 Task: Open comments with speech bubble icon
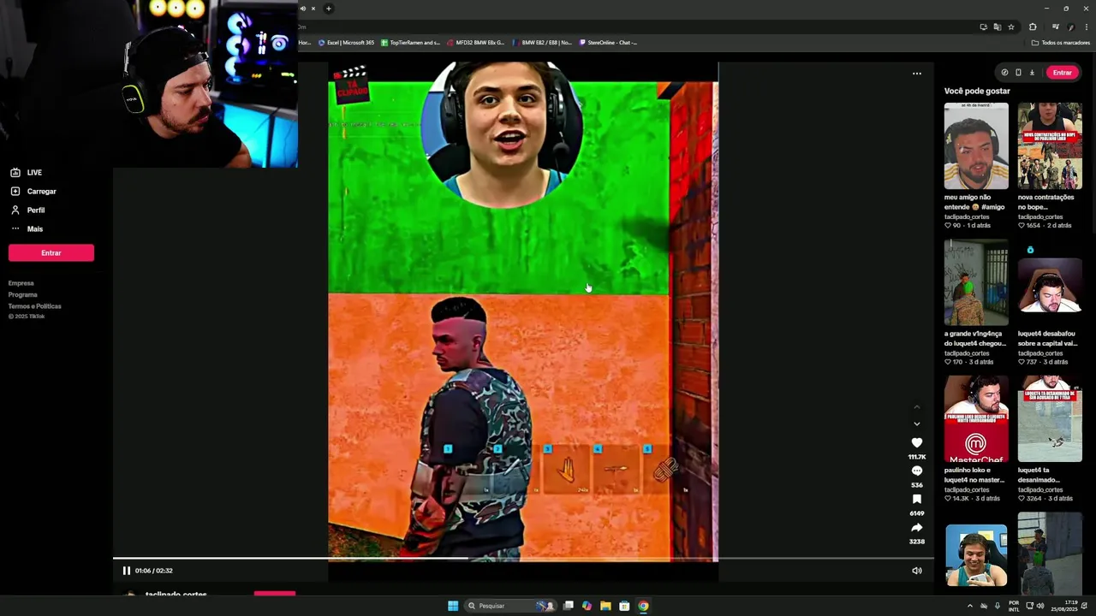[917, 471]
